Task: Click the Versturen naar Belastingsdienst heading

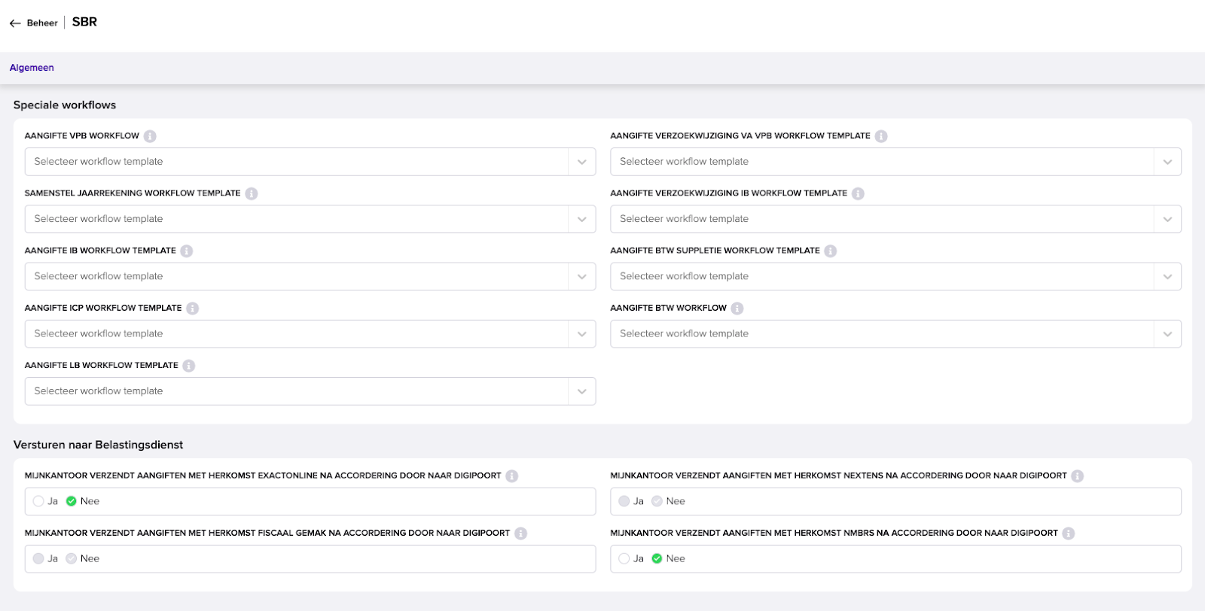Action: point(98,445)
